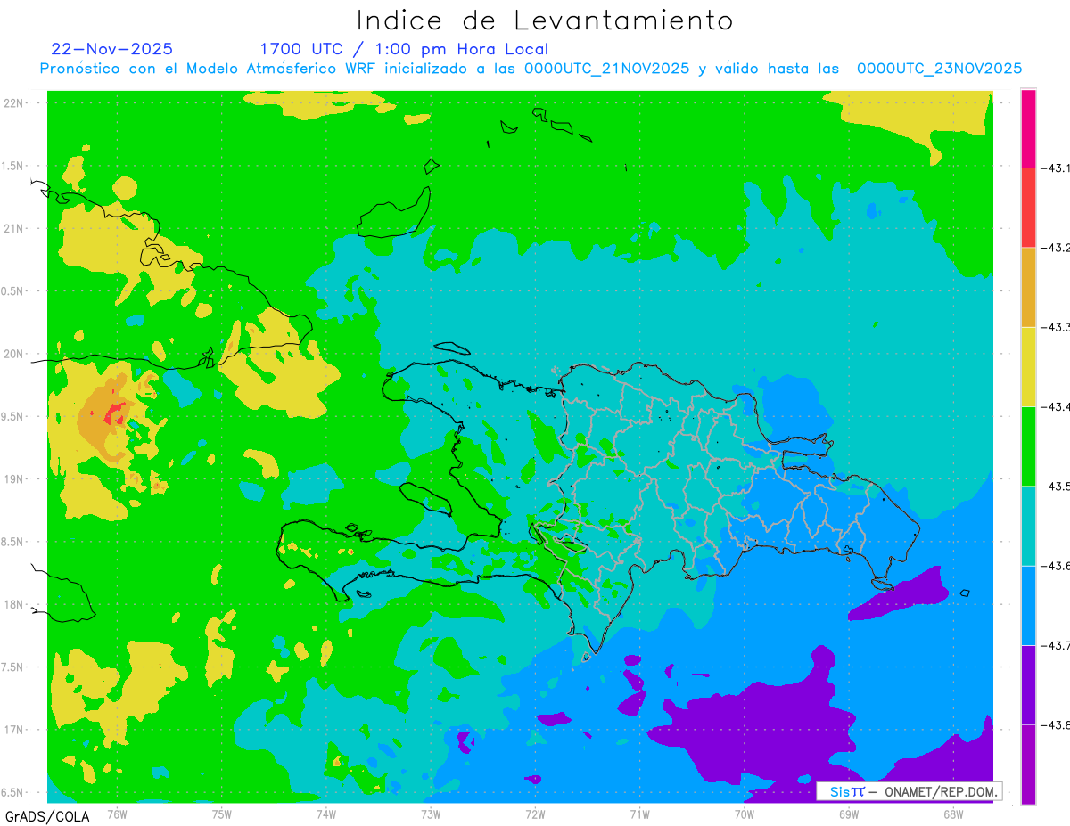Image resolution: width=1070 pixels, height=826 pixels.
Task: Pick the green swatch in the color bar
Action: click(1028, 446)
